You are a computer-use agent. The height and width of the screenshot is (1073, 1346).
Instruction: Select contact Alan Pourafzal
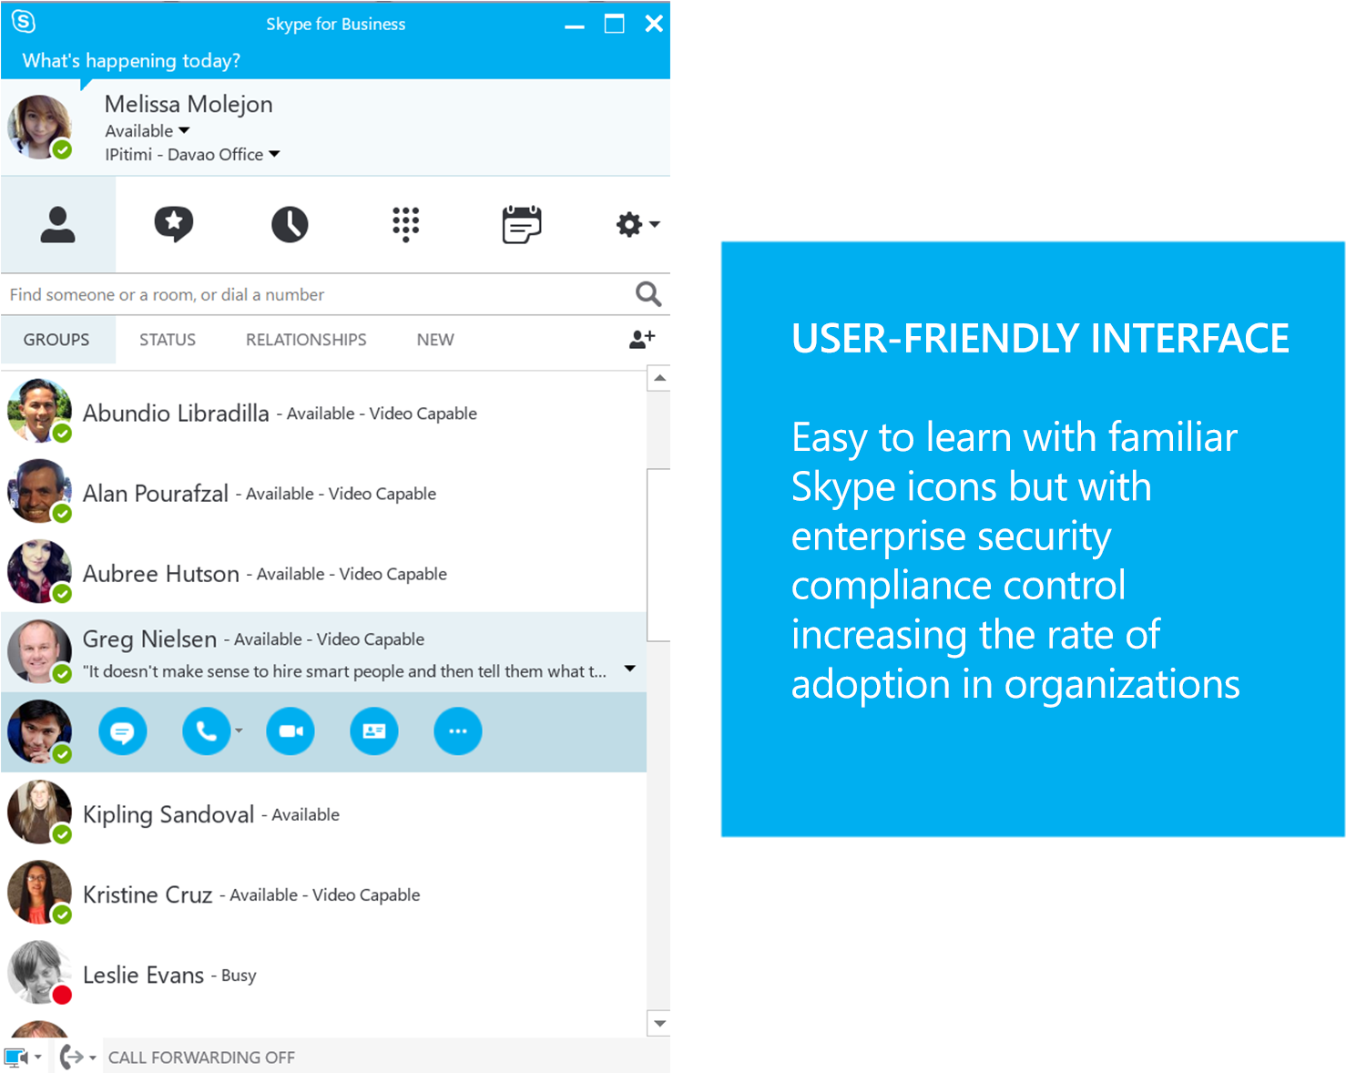323,492
